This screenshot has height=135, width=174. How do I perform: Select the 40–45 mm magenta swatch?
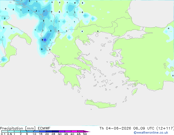tap(74, 131)
